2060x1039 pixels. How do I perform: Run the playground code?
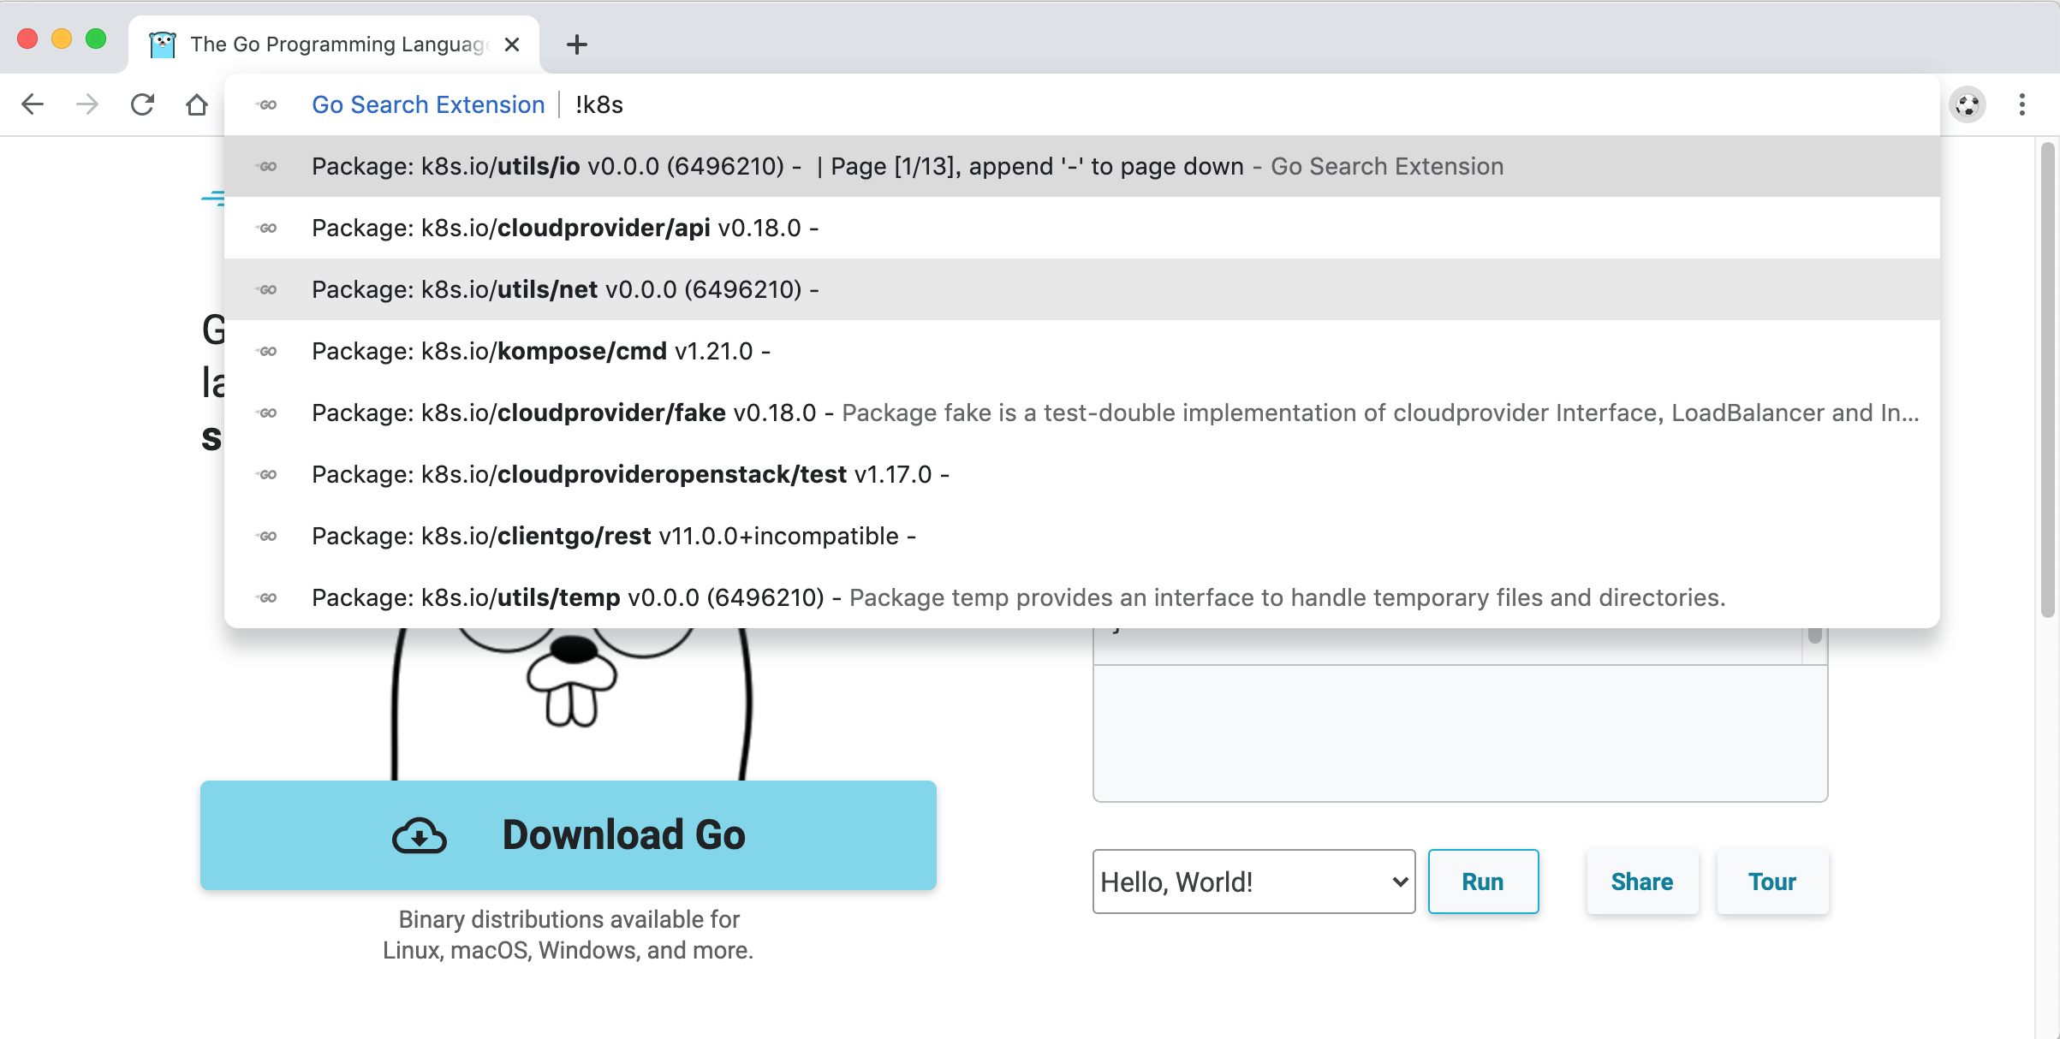coord(1483,882)
